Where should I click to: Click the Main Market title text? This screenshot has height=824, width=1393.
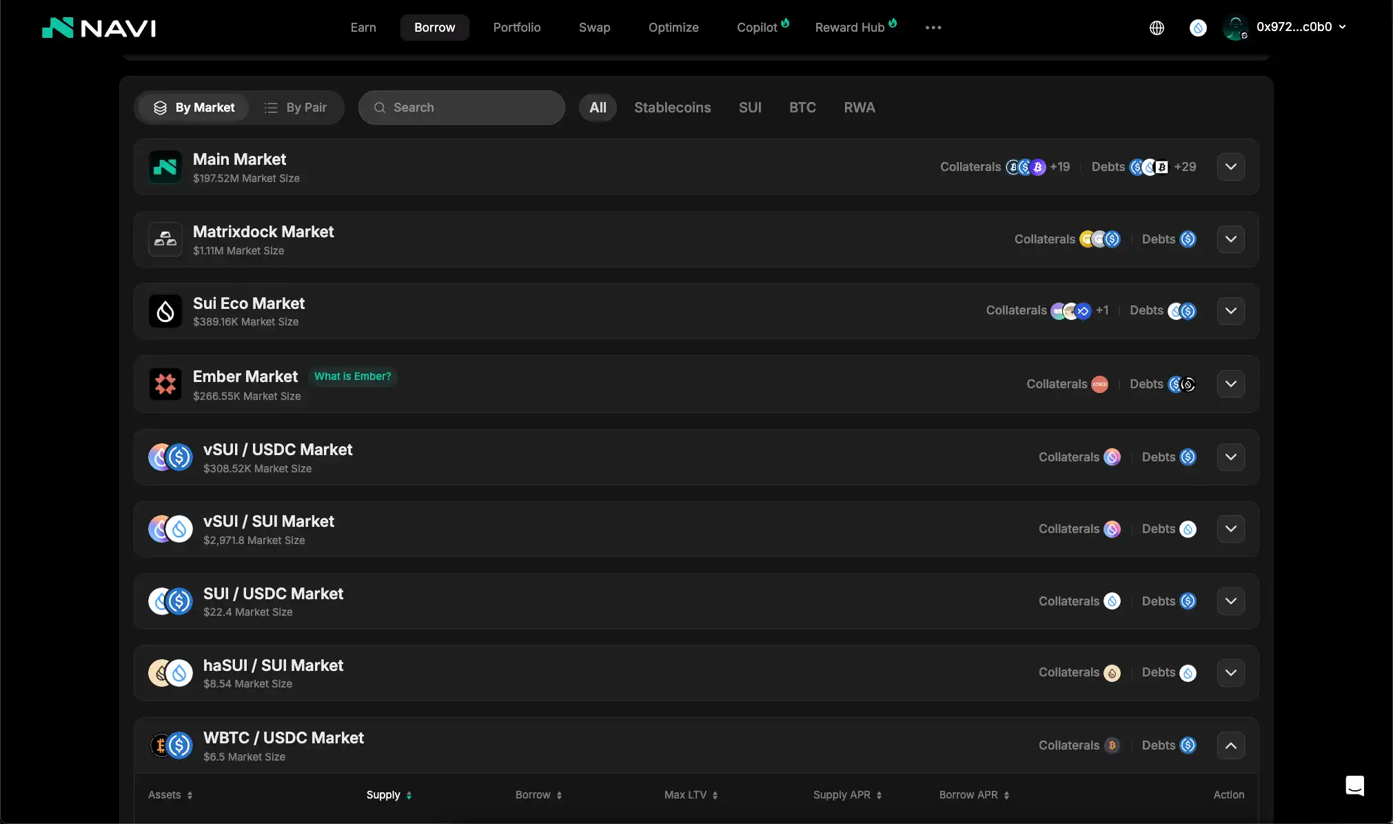(x=239, y=159)
